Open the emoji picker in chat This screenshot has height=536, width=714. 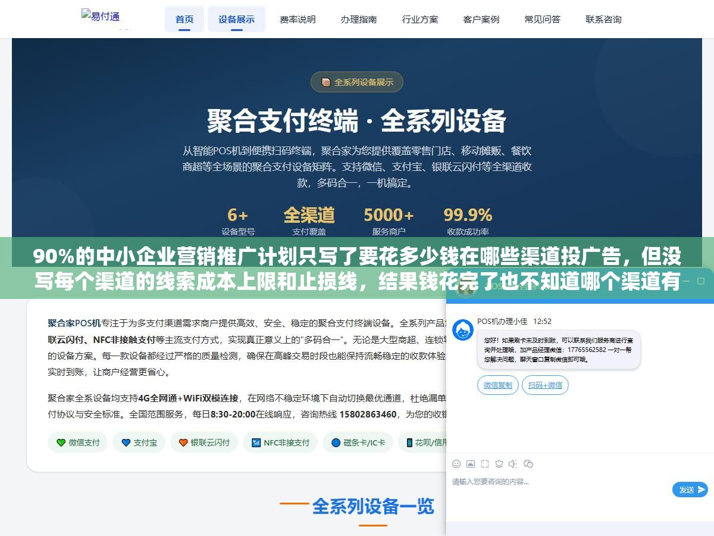coord(456,464)
